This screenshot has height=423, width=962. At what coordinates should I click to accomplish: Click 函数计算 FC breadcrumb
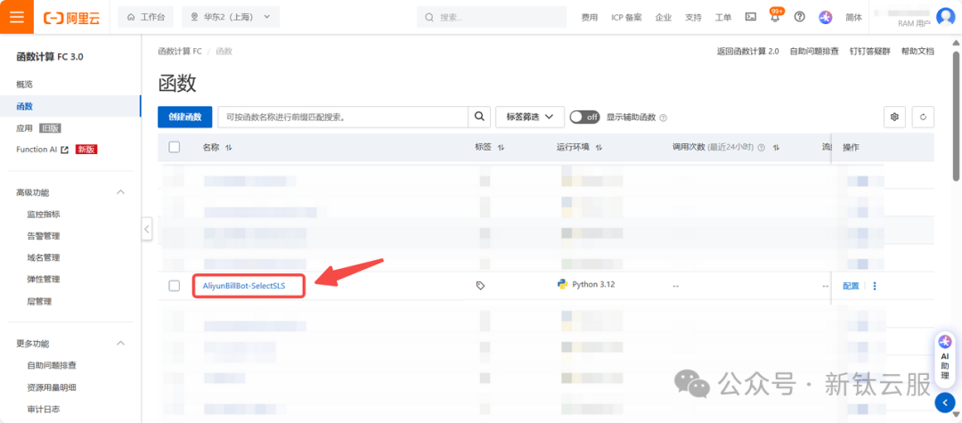[x=180, y=52]
